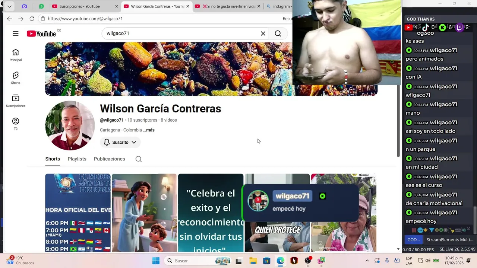
Task: Switch to GOD... dock tab
Action: 413,240
